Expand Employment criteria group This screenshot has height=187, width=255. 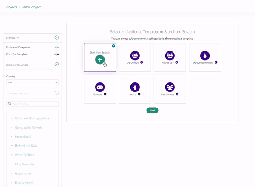coord(24,182)
